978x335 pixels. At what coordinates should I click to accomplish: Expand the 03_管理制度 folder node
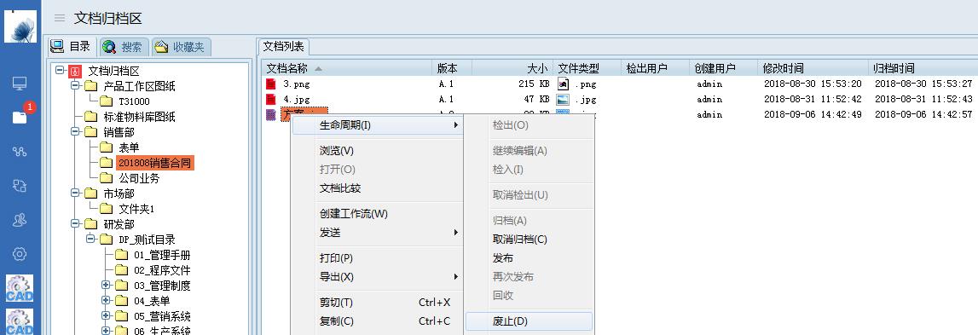point(106,285)
